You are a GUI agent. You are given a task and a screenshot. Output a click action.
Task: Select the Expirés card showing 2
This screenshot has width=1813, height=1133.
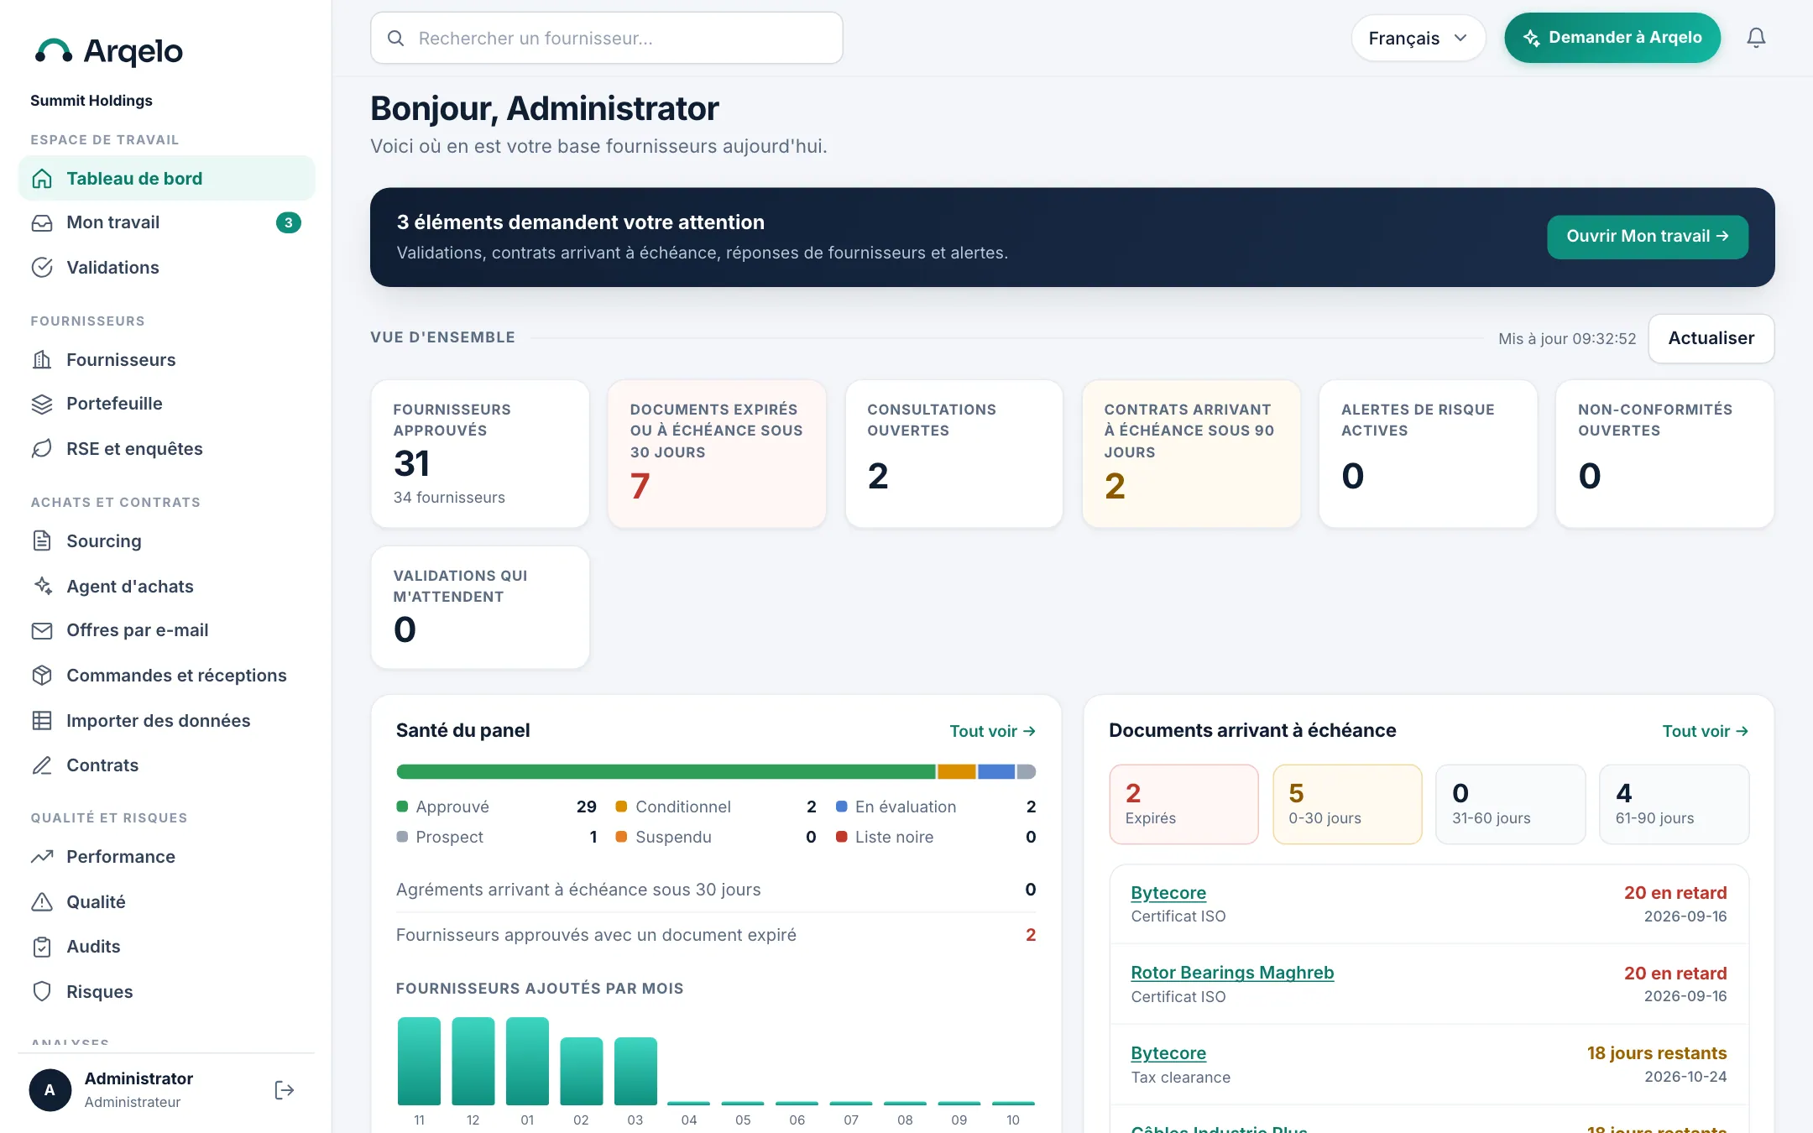(1183, 804)
